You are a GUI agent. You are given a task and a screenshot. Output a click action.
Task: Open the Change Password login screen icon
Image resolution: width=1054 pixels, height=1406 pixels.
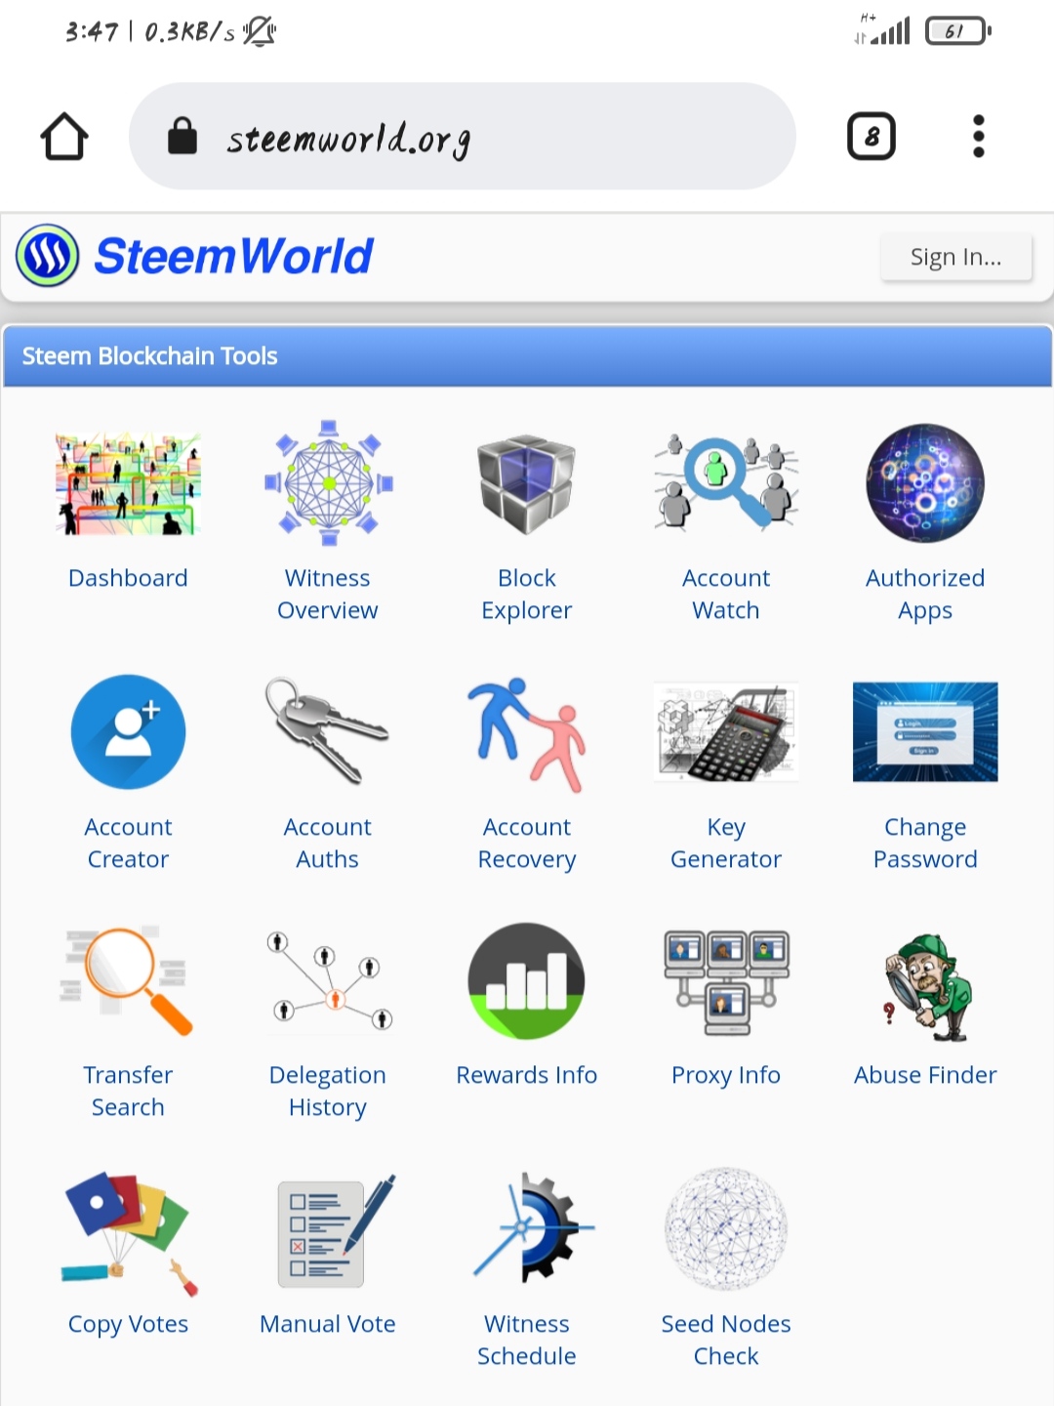(x=925, y=732)
